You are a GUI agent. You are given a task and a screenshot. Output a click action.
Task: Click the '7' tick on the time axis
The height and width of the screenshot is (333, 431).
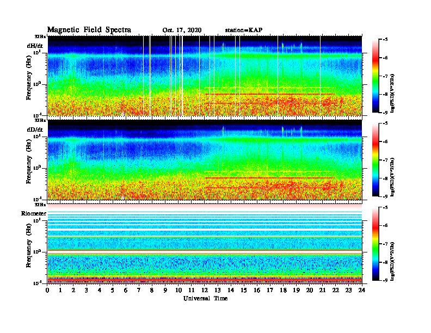[x=139, y=290]
